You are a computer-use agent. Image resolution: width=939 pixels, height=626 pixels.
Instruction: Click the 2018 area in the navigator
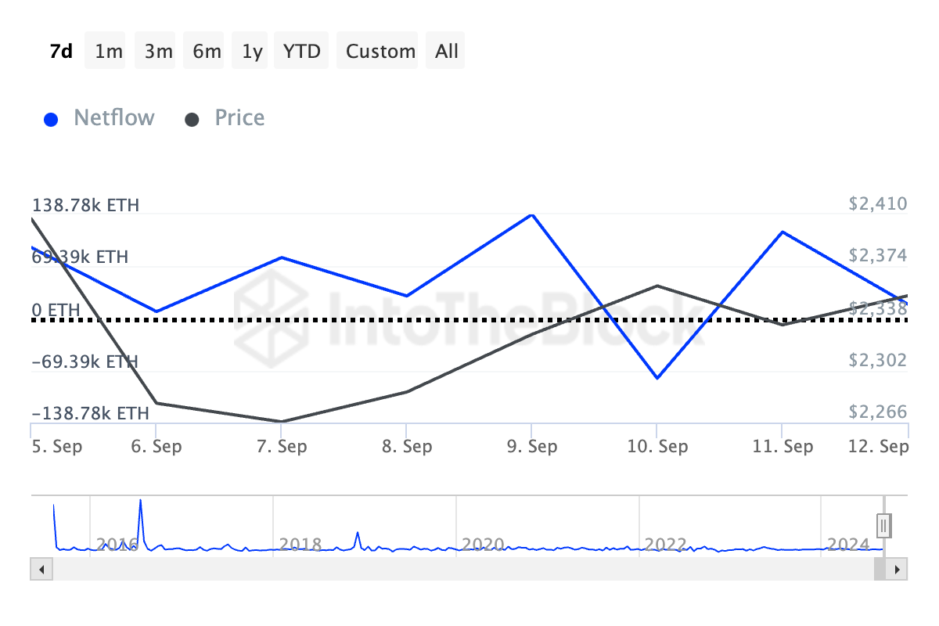[300, 544]
